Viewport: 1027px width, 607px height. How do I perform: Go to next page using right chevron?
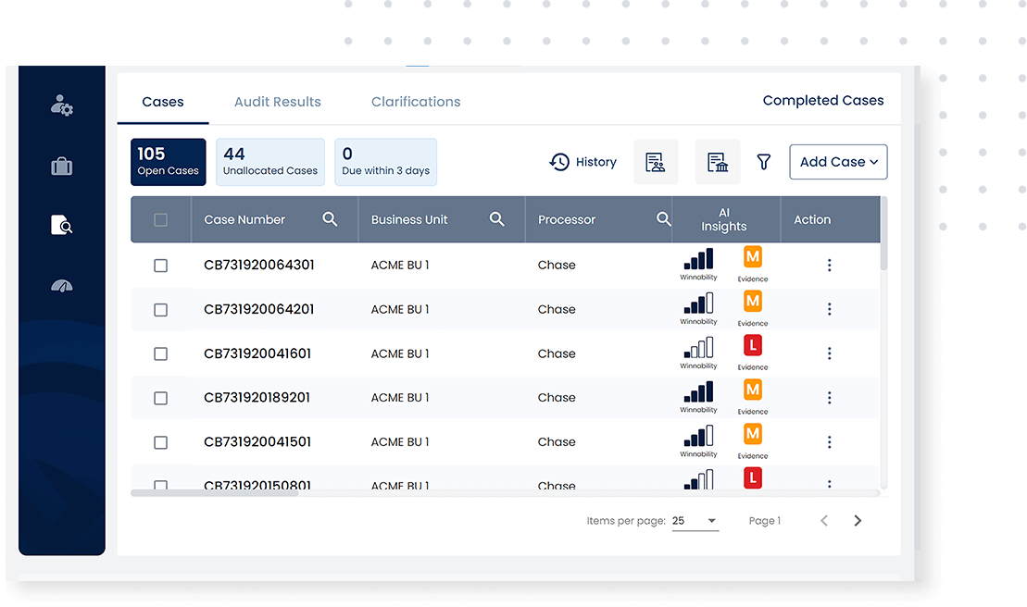[x=858, y=521]
